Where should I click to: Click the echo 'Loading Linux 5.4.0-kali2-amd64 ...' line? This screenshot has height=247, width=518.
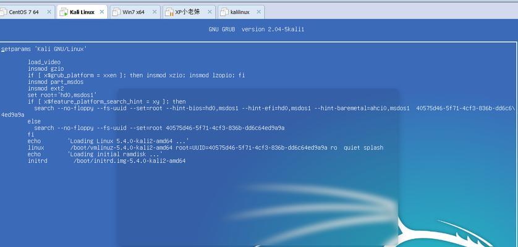pos(108,141)
